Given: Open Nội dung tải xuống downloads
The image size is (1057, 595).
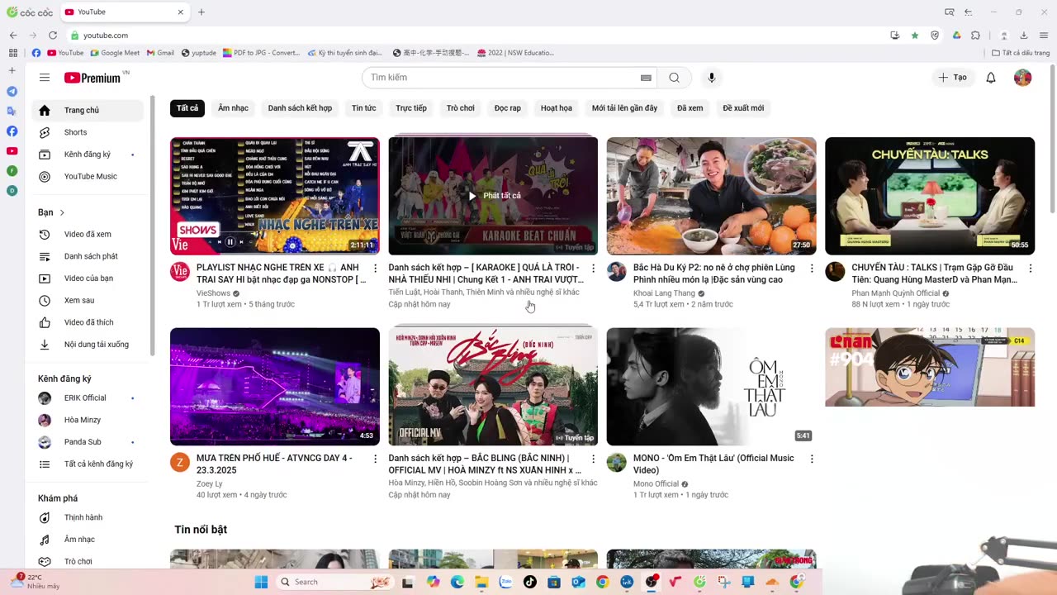Looking at the screenshot, I should tap(89, 345).
